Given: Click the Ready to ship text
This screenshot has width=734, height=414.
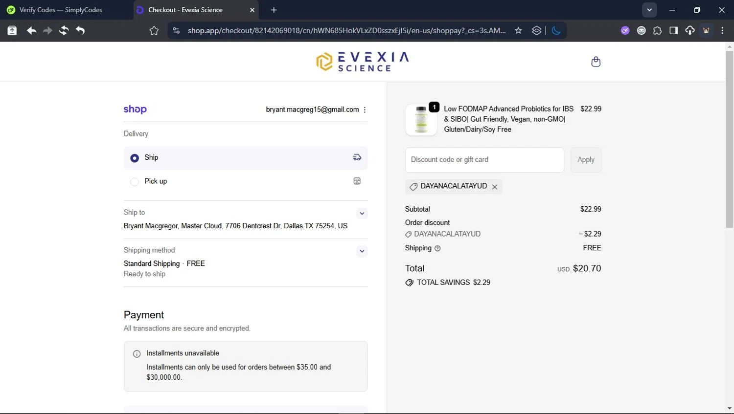Looking at the screenshot, I should click(x=144, y=274).
